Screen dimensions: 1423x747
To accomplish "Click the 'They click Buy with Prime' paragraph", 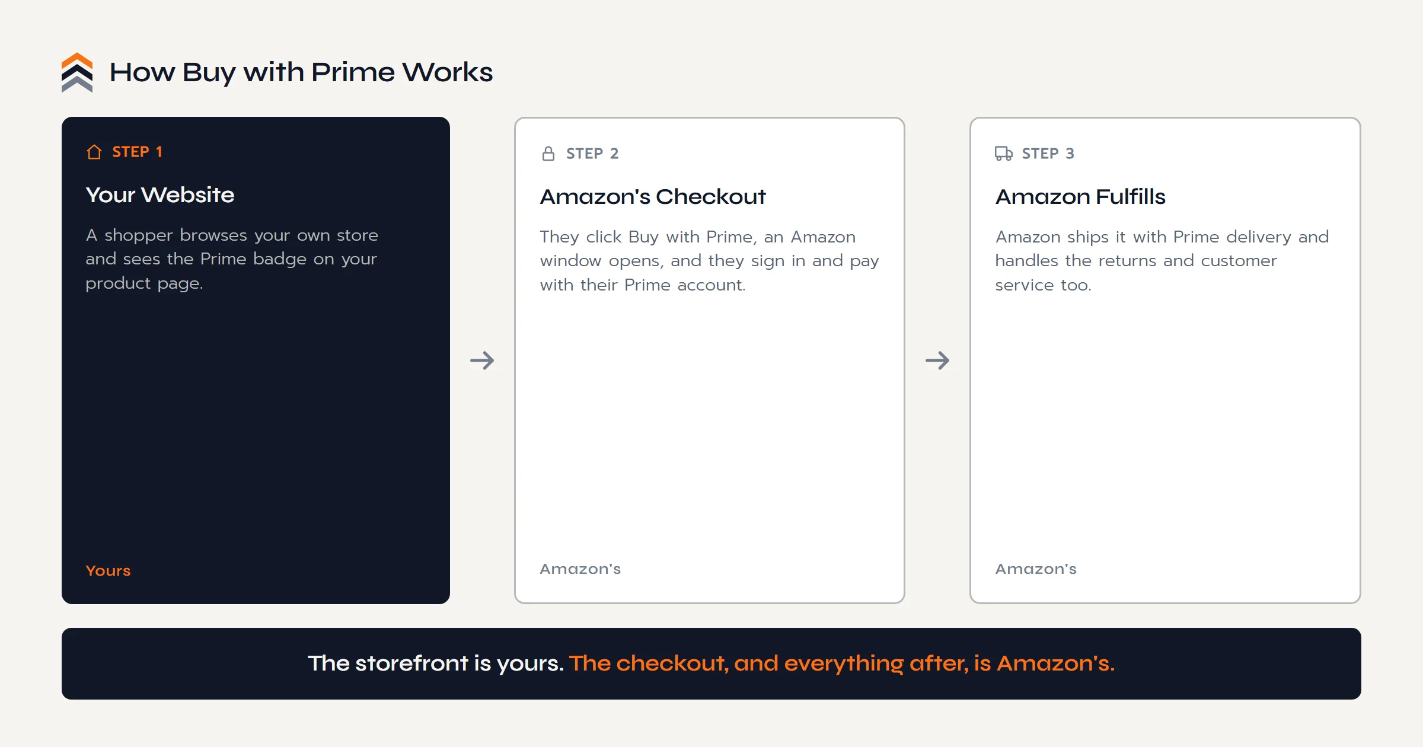I will tap(710, 261).
